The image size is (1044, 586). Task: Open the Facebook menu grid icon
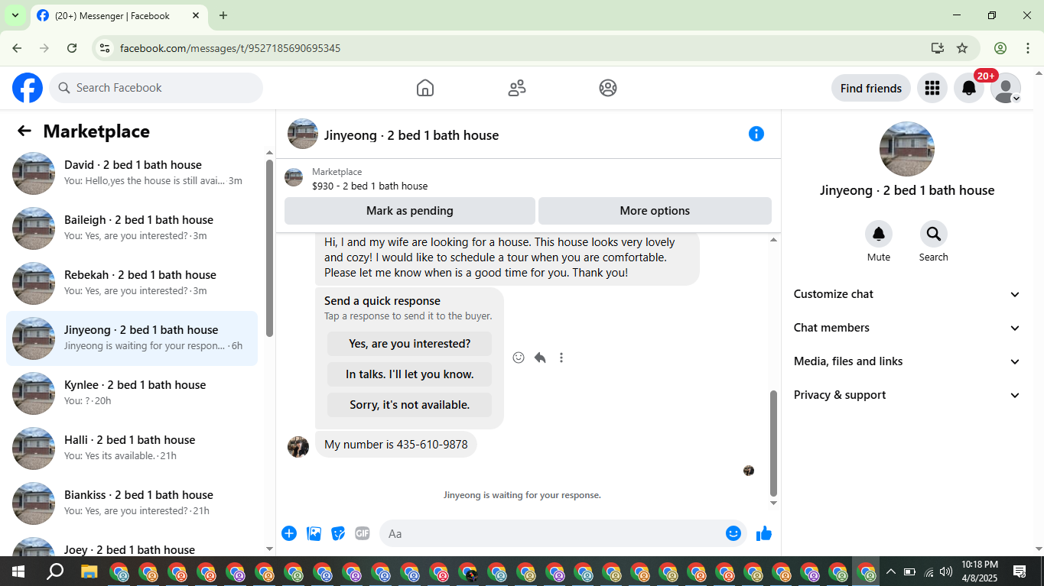(932, 88)
